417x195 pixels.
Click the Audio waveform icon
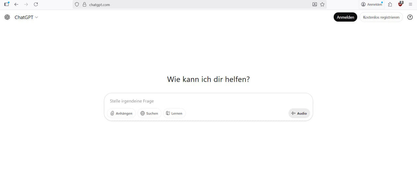pyautogui.click(x=294, y=113)
